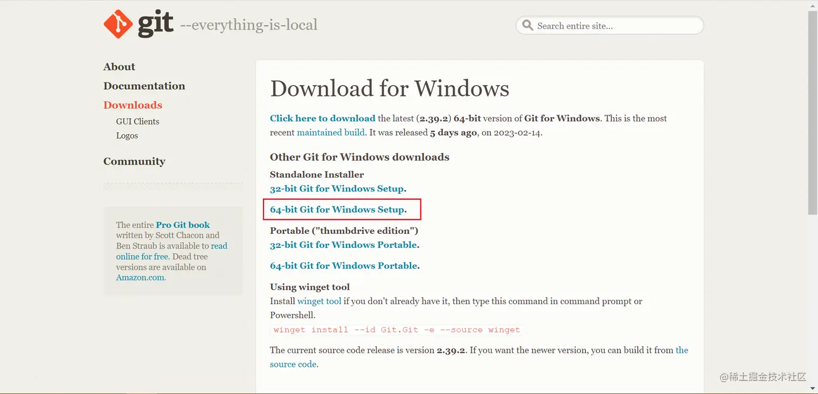818x394 pixels.
Task: Open the Community section
Action: pos(134,161)
